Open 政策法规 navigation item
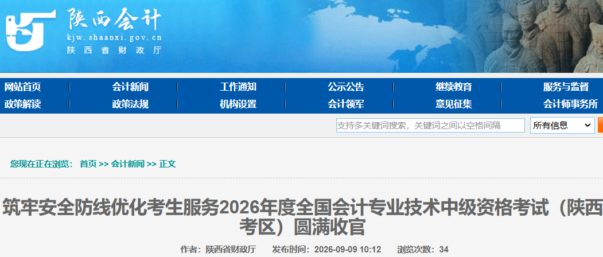 130,104
